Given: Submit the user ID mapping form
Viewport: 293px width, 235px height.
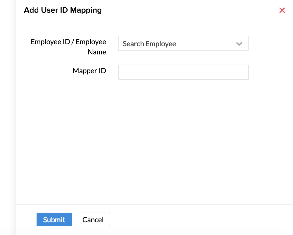Looking at the screenshot, I should click(54, 219).
